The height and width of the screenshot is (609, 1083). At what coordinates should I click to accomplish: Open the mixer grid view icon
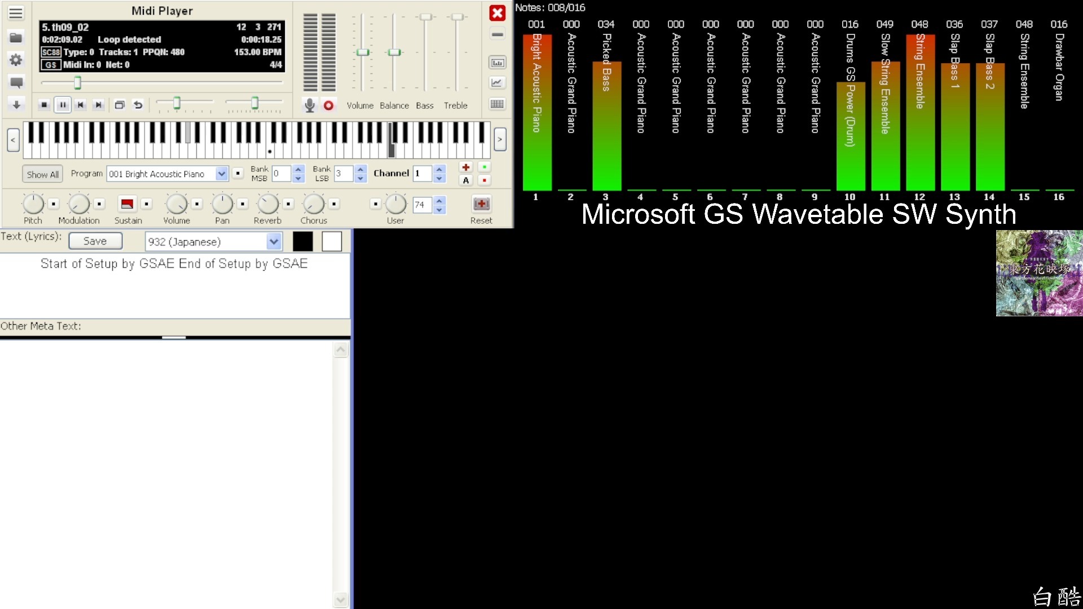pyautogui.click(x=497, y=104)
